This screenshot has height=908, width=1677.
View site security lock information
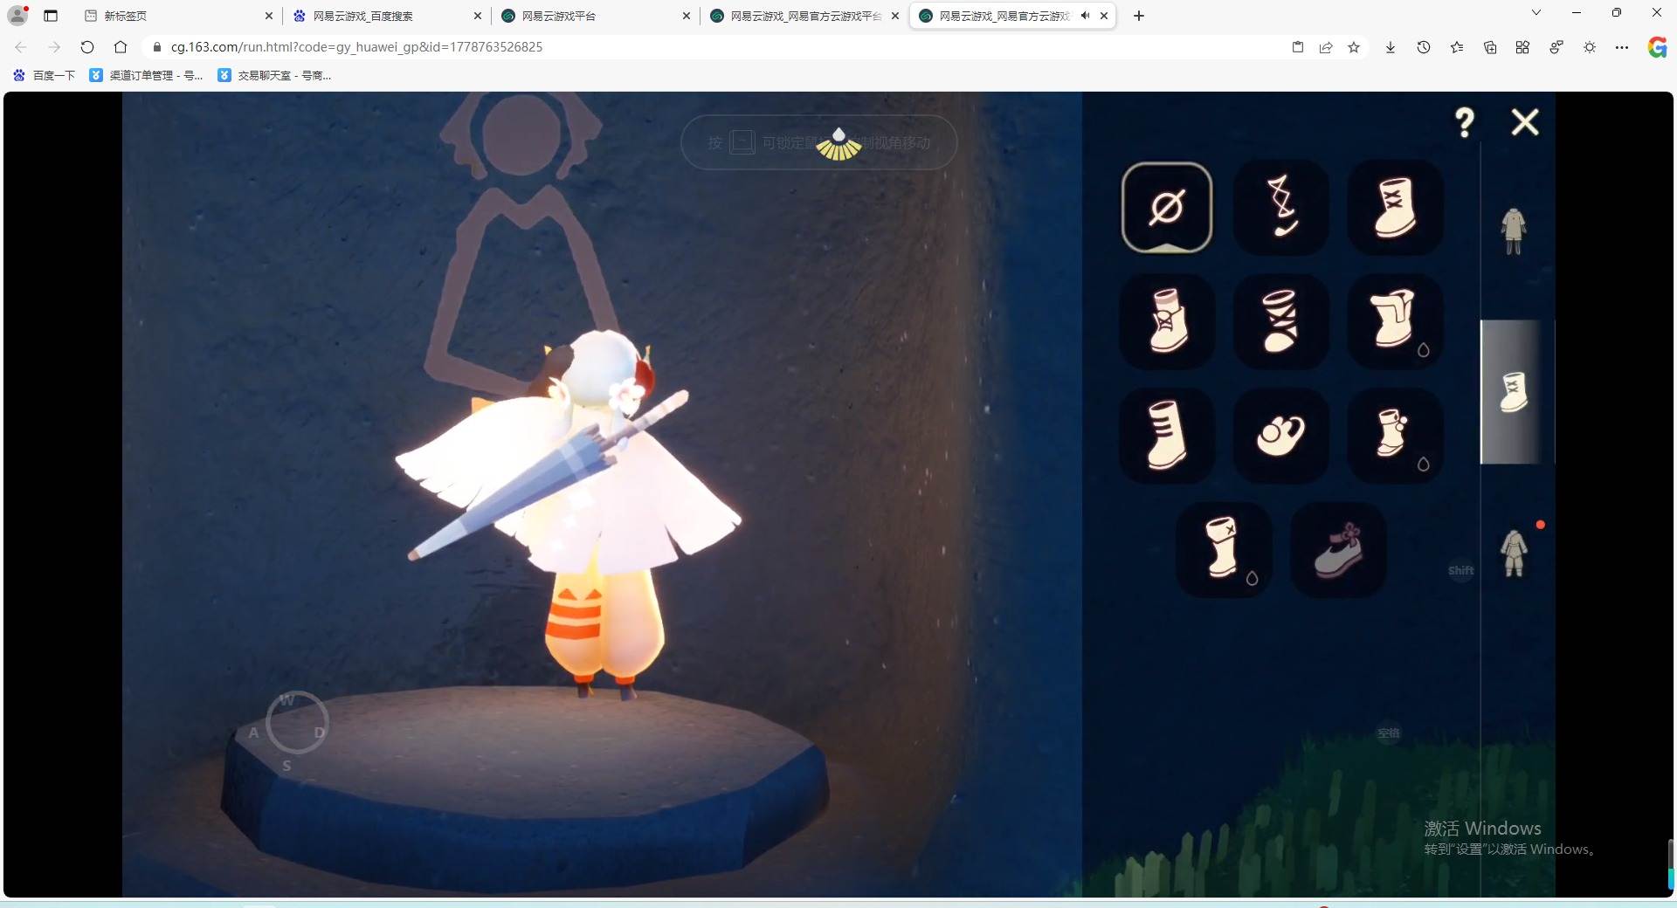pyautogui.click(x=157, y=47)
